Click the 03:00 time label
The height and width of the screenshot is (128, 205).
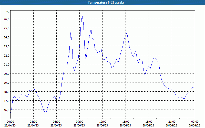[33, 122]
